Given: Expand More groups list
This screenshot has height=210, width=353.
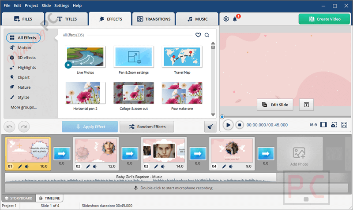Looking at the screenshot, I should tap(24, 107).
